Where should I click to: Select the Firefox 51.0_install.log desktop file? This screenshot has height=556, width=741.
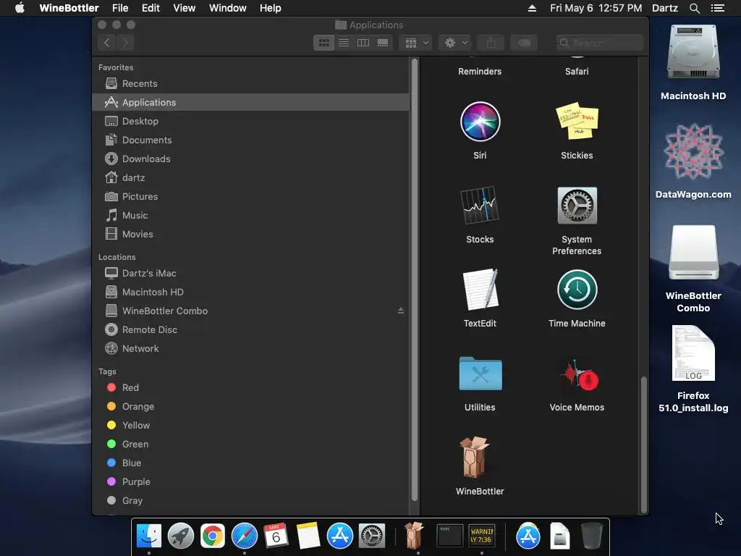693,353
